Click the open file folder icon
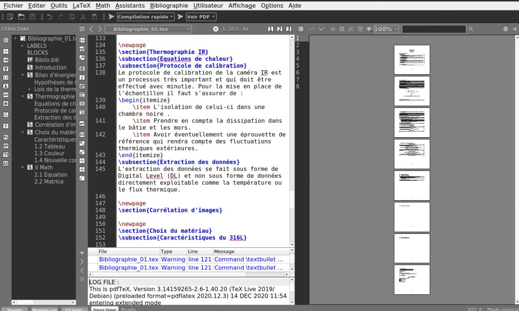Screen dimensions: 519x311 (x=21, y=17)
